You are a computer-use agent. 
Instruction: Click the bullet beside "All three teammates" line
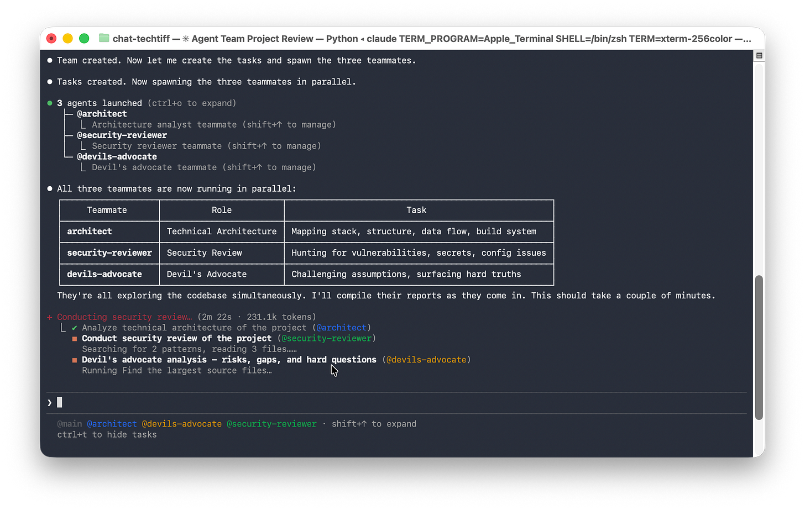coord(50,188)
